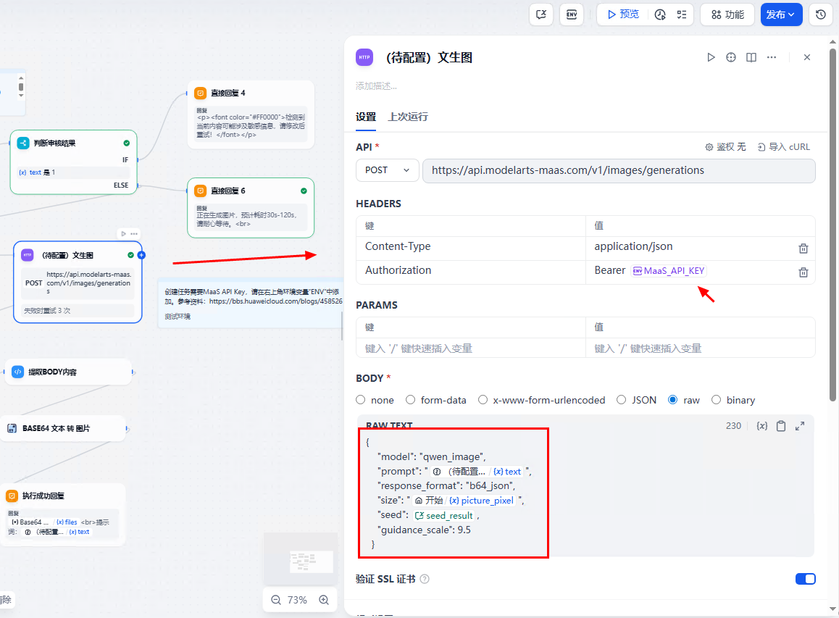Image resolution: width=839 pixels, height=618 pixels.
Task: Toggle 验证 SSL 证书 switch
Action: click(x=805, y=579)
